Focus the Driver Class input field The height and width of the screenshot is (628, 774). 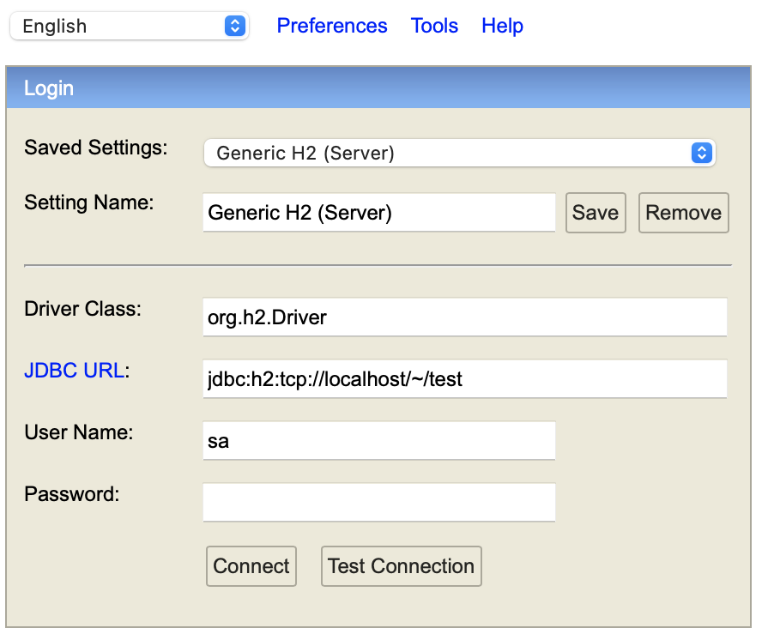pos(464,317)
